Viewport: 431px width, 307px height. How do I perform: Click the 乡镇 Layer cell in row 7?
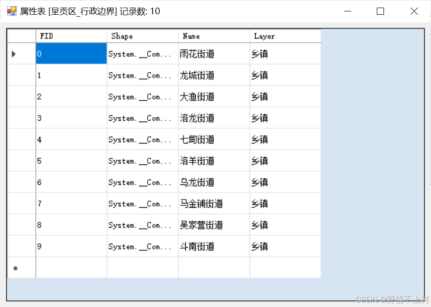tap(284, 203)
